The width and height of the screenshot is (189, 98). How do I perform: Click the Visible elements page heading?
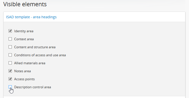pos(25,4)
